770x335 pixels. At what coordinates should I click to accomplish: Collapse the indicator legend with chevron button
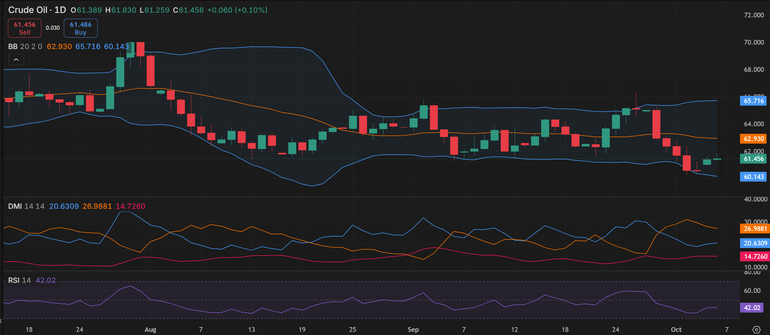(16, 60)
